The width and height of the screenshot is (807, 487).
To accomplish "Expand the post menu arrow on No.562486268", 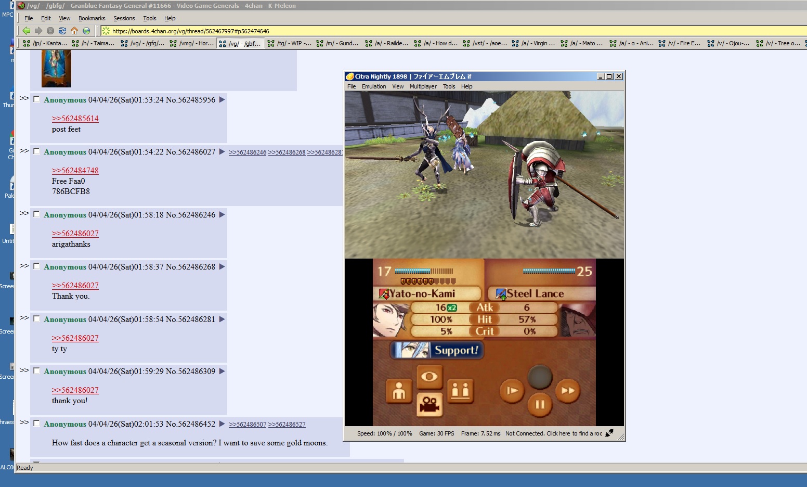I will pos(222,267).
